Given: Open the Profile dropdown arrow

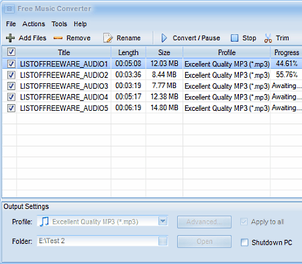Looking at the screenshot, I should click(163, 221).
